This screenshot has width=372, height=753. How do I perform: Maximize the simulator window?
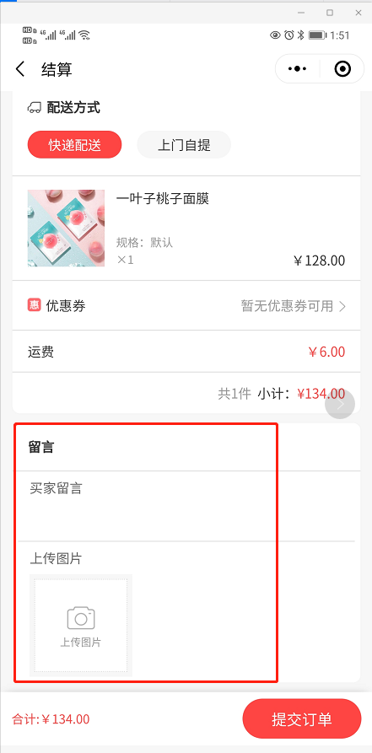coord(330,13)
